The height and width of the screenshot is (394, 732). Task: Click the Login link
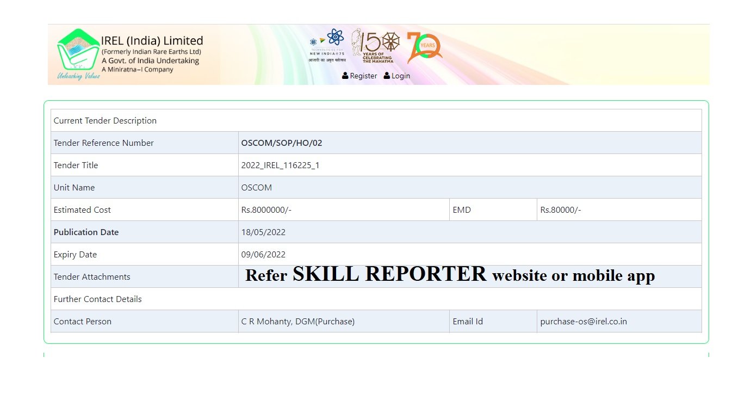(x=400, y=76)
